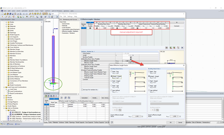Click the Print icon in main toolbar

pyautogui.click(x=18, y=14)
